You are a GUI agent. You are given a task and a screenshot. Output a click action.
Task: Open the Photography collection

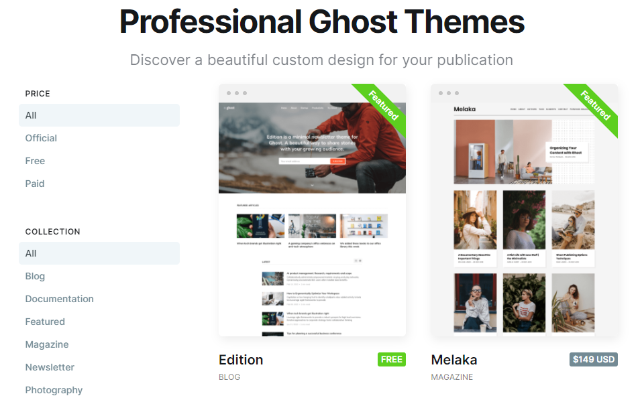tap(54, 390)
